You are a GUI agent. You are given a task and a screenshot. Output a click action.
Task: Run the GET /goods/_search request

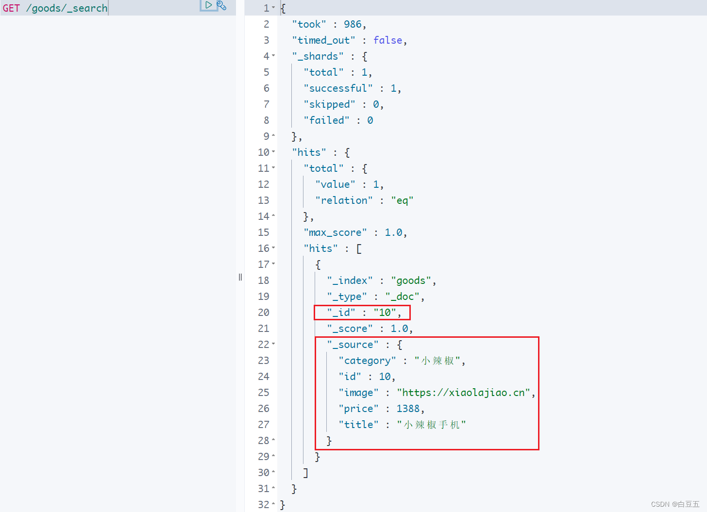click(209, 5)
